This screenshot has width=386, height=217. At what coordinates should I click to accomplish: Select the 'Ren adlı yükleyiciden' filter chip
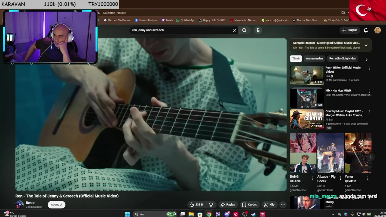[x=343, y=58]
